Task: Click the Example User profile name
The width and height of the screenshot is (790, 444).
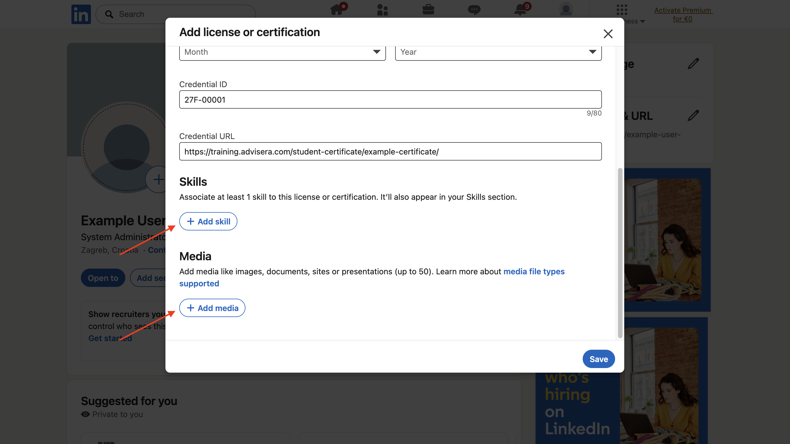Action: point(123,220)
